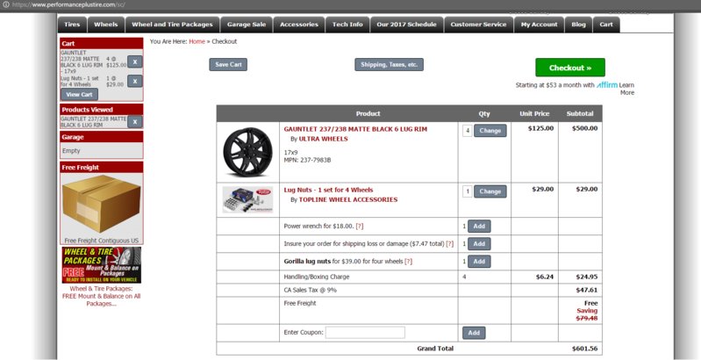Open GAUNTLET 237/238 MATTE BLACK product link
The image size is (701, 360).
pyautogui.click(x=355, y=129)
